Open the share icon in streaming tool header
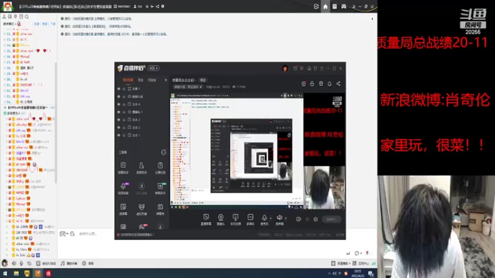This screenshot has width=495, height=278. pyautogui.click(x=338, y=83)
